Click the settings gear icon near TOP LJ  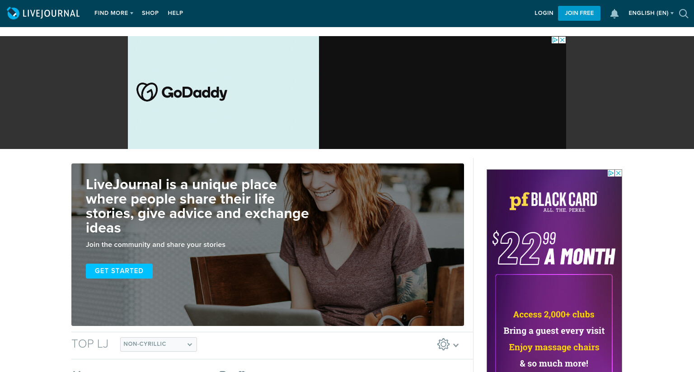443,344
